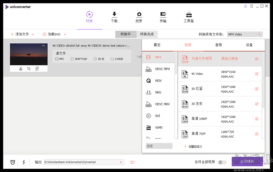Open the MP4 Video output format dropdown
273x172 pixels.
click(245, 34)
